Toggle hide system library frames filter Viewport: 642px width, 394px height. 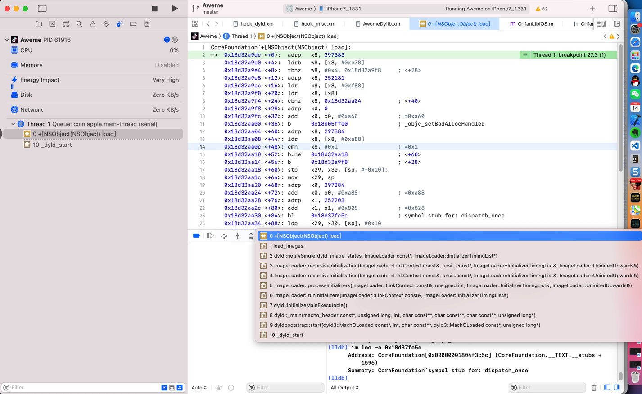click(x=180, y=388)
